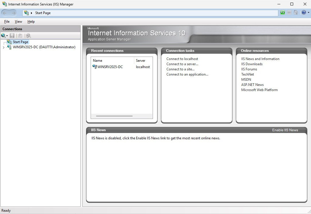Click the Back navigation arrow

pos(5,13)
